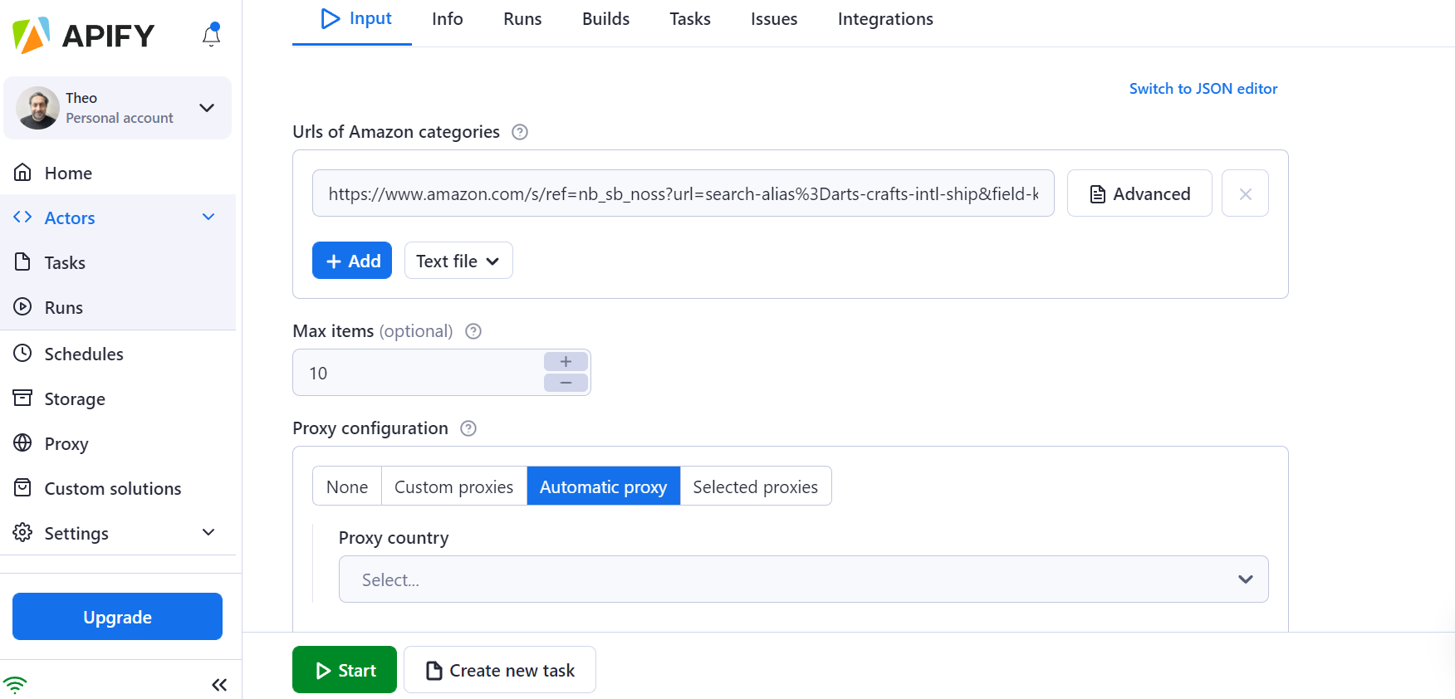Expand the Theo personal account menu
Screen dimensions: 1455x699
pyautogui.click(x=207, y=108)
